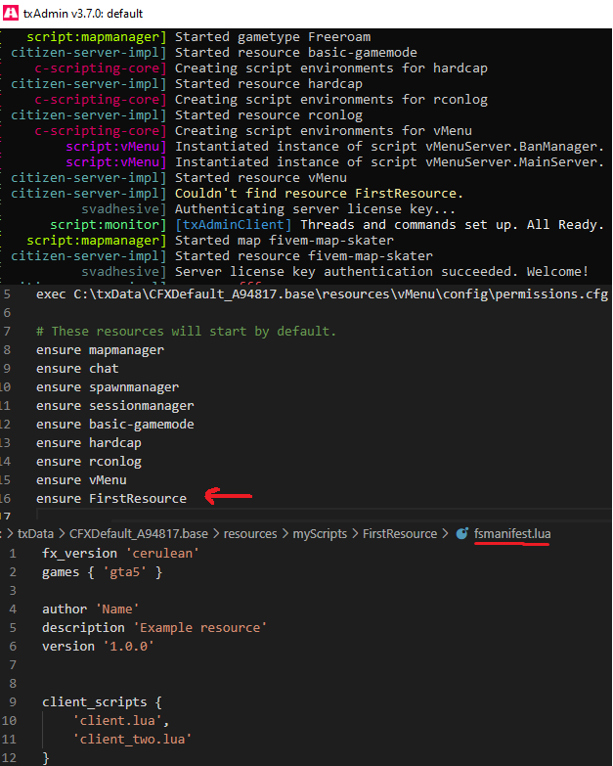Screen dimensions: 613x766
Task: Click the 'txAdmin v3.7.0: default' window title
Action: (x=83, y=13)
